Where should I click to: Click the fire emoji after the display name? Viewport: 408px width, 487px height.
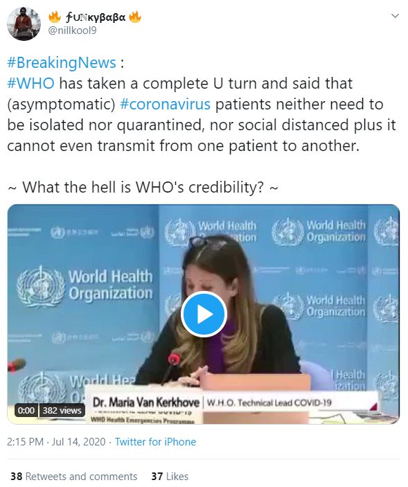pyautogui.click(x=135, y=17)
